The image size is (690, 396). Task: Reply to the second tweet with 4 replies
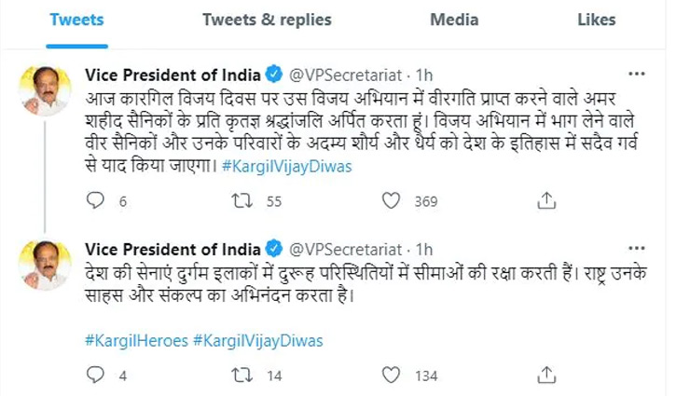coord(94,376)
